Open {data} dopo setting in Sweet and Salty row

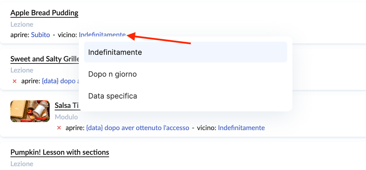tap(60, 81)
